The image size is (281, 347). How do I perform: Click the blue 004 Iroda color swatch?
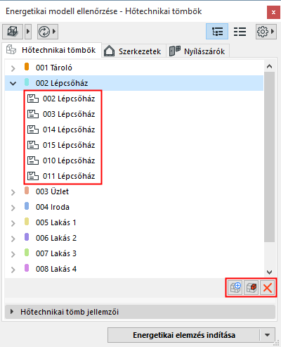click(x=27, y=206)
